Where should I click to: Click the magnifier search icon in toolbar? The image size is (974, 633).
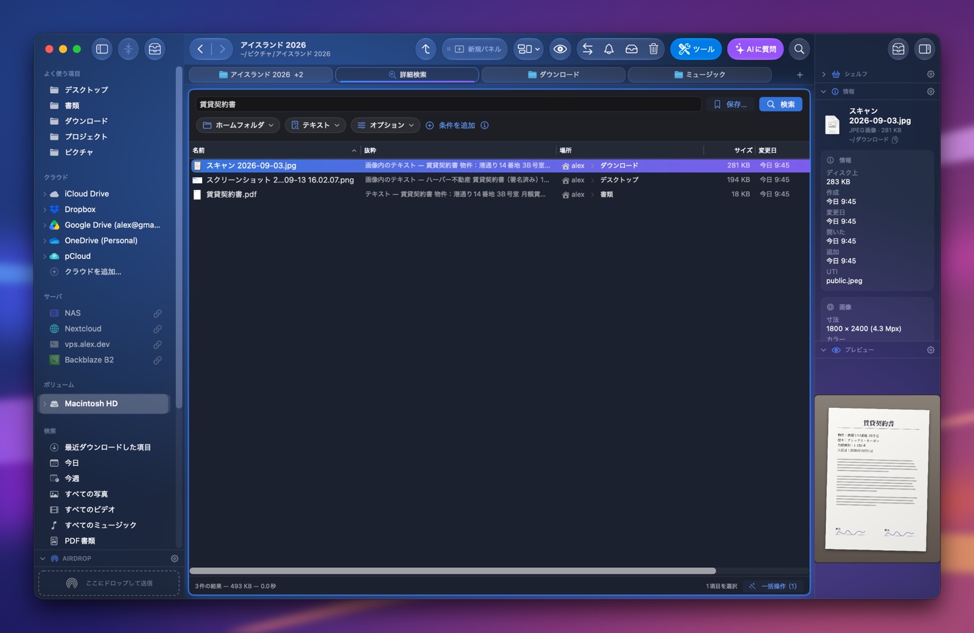799,49
